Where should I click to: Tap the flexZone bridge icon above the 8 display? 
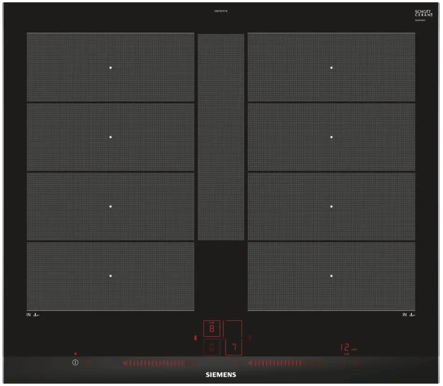(x=212, y=322)
